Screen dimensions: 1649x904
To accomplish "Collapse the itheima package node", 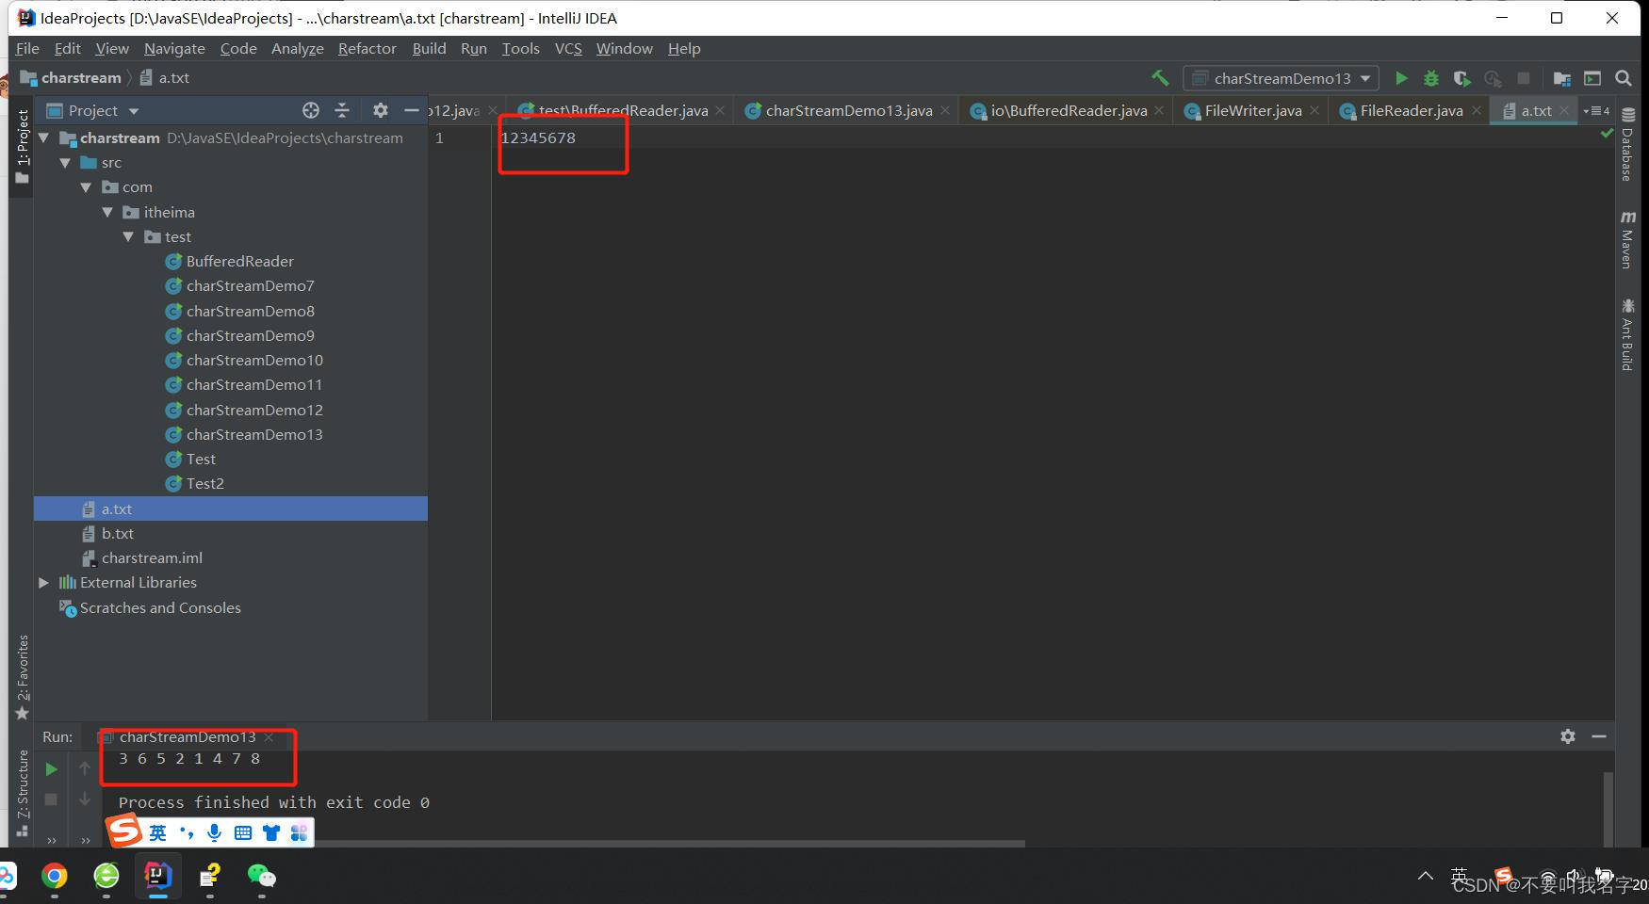I will pos(107,213).
